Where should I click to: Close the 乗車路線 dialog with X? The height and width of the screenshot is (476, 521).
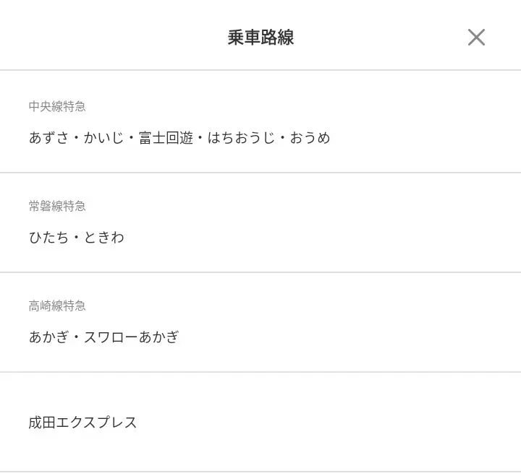[x=476, y=38]
